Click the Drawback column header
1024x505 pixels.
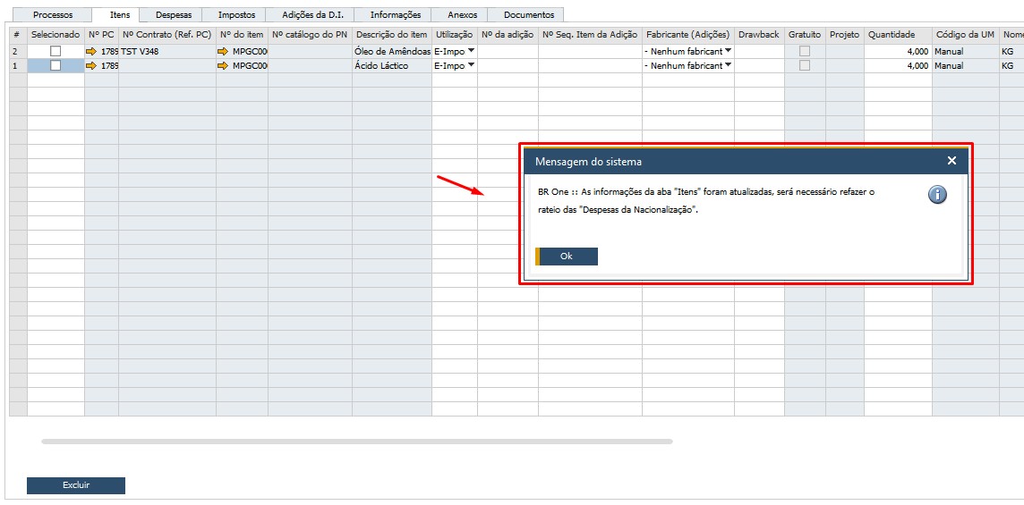click(x=759, y=35)
